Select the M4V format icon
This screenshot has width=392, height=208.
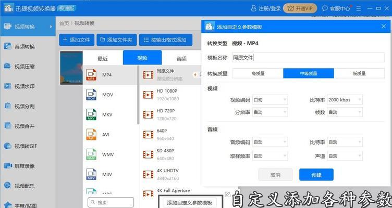[91, 175]
